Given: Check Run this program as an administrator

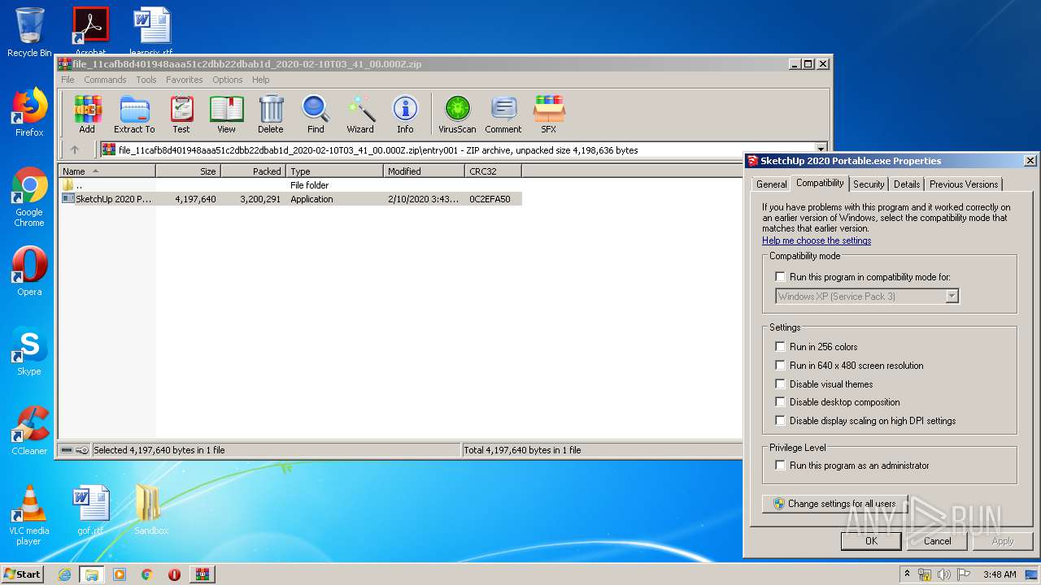Looking at the screenshot, I should [781, 466].
